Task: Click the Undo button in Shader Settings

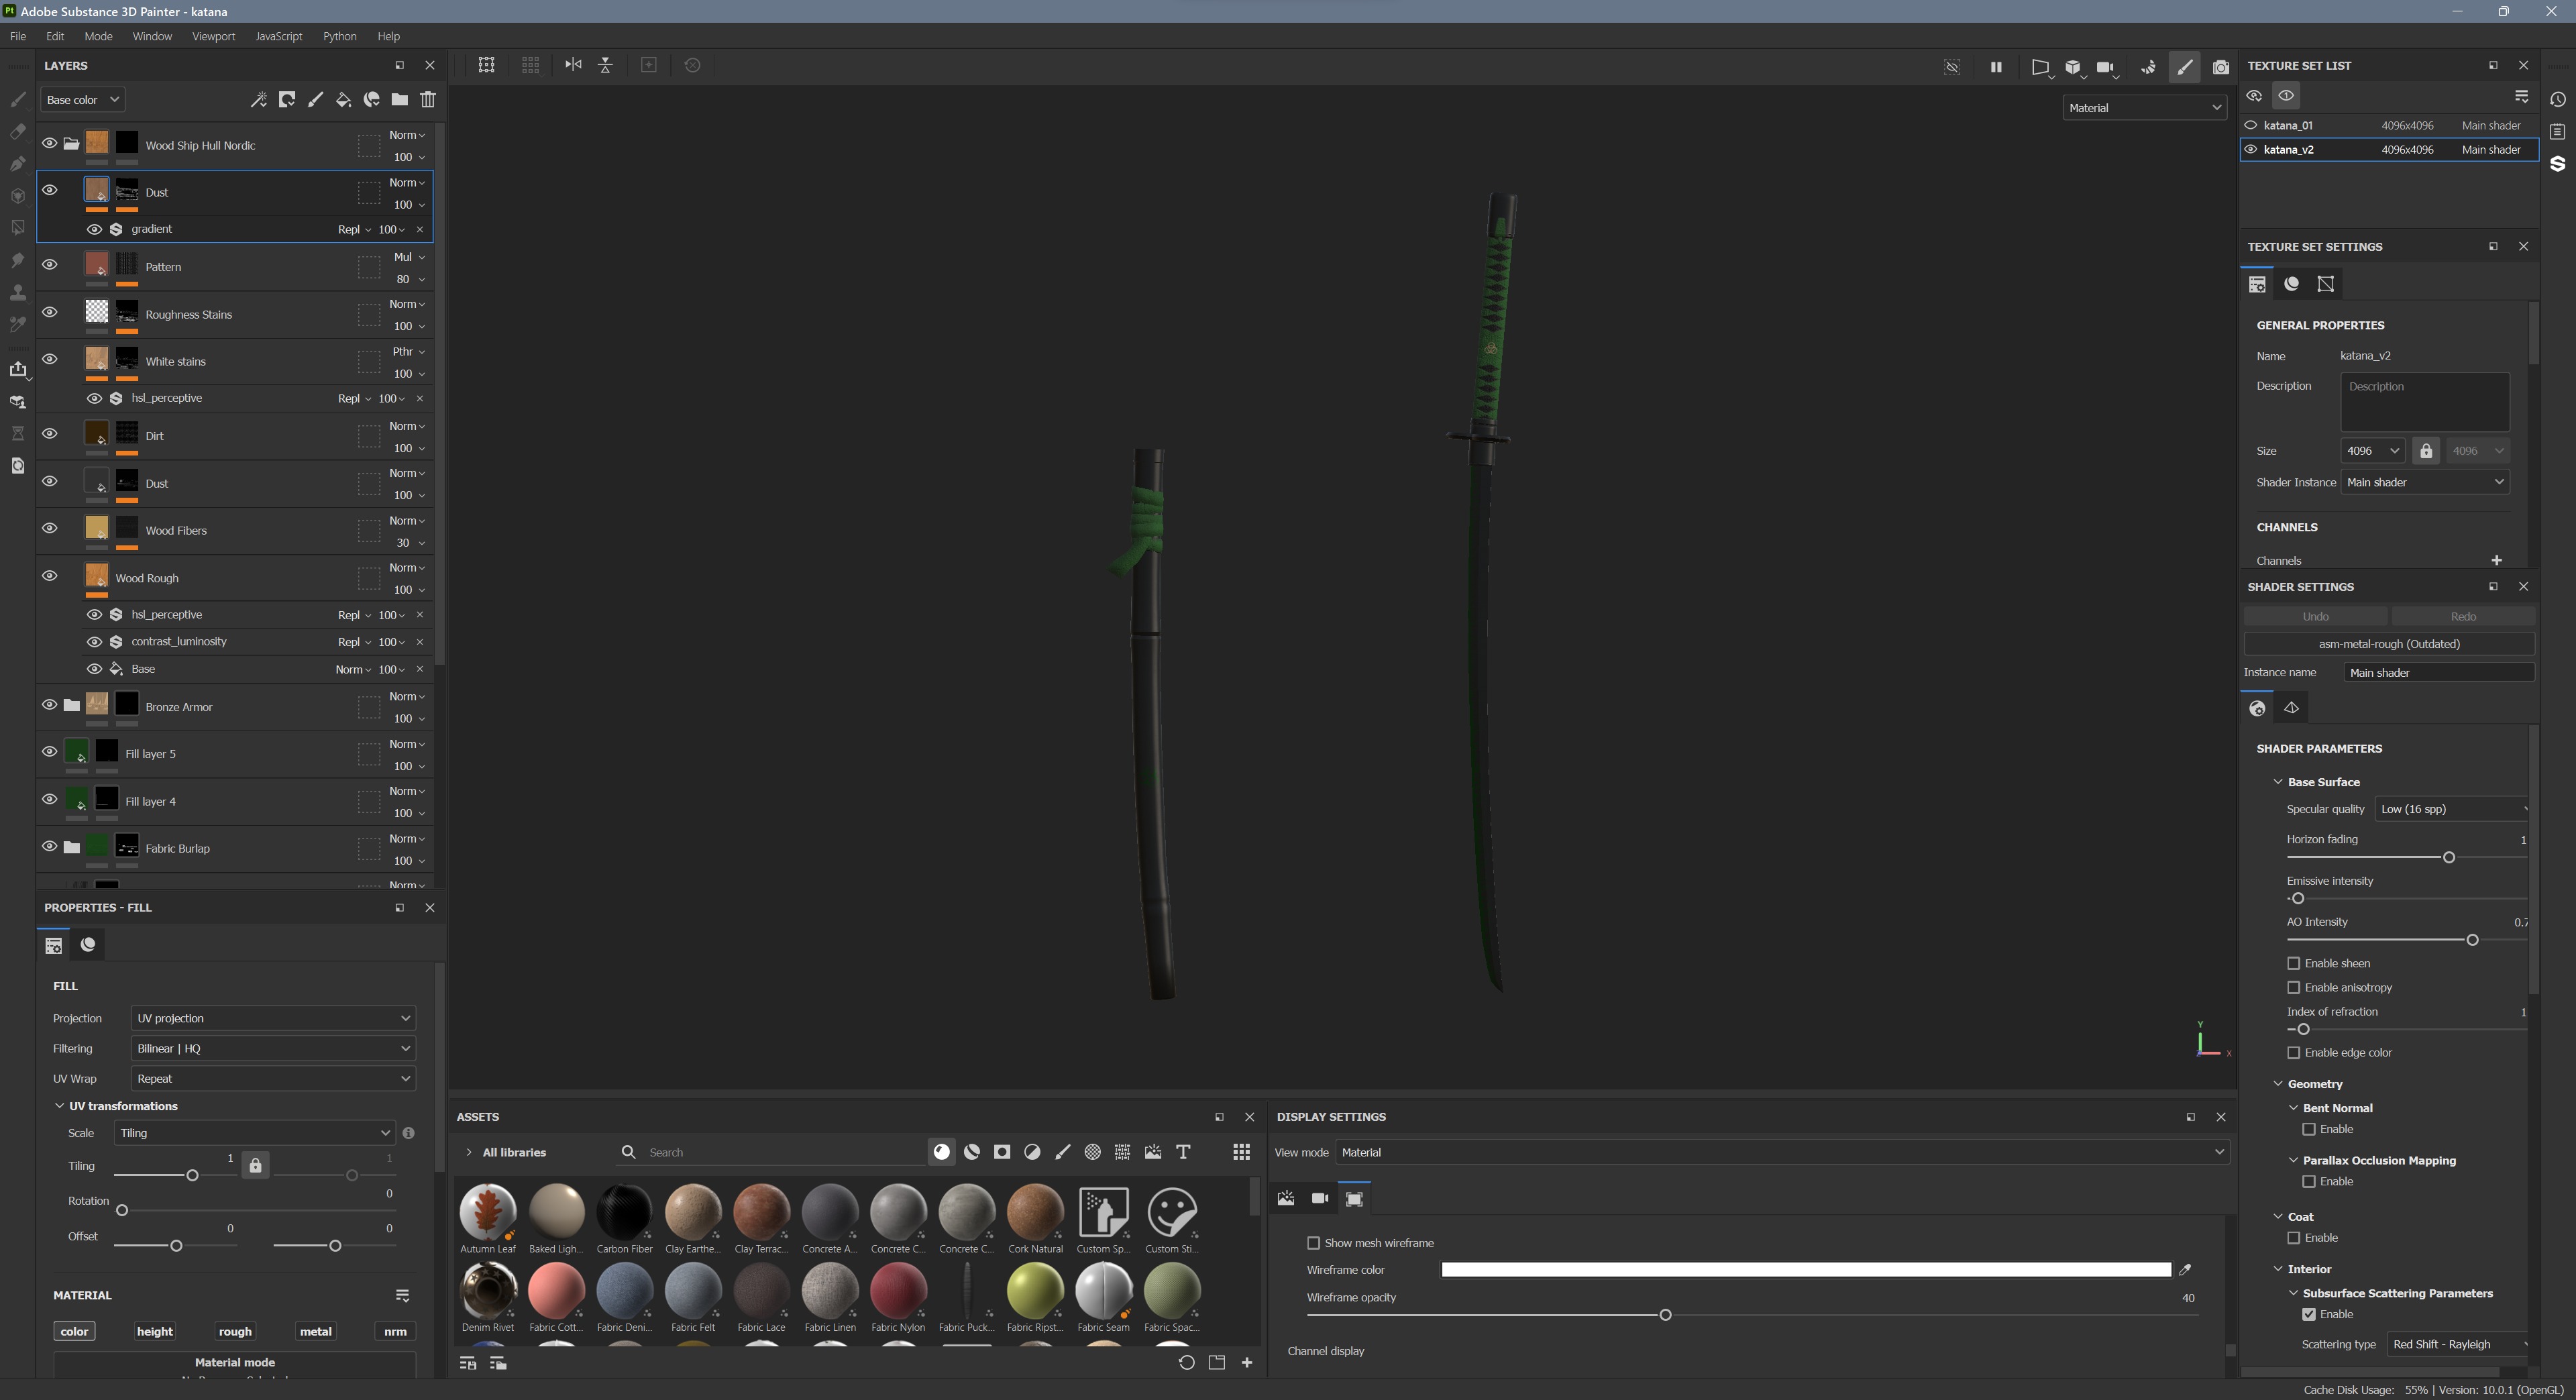Action: [x=2315, y=616]
